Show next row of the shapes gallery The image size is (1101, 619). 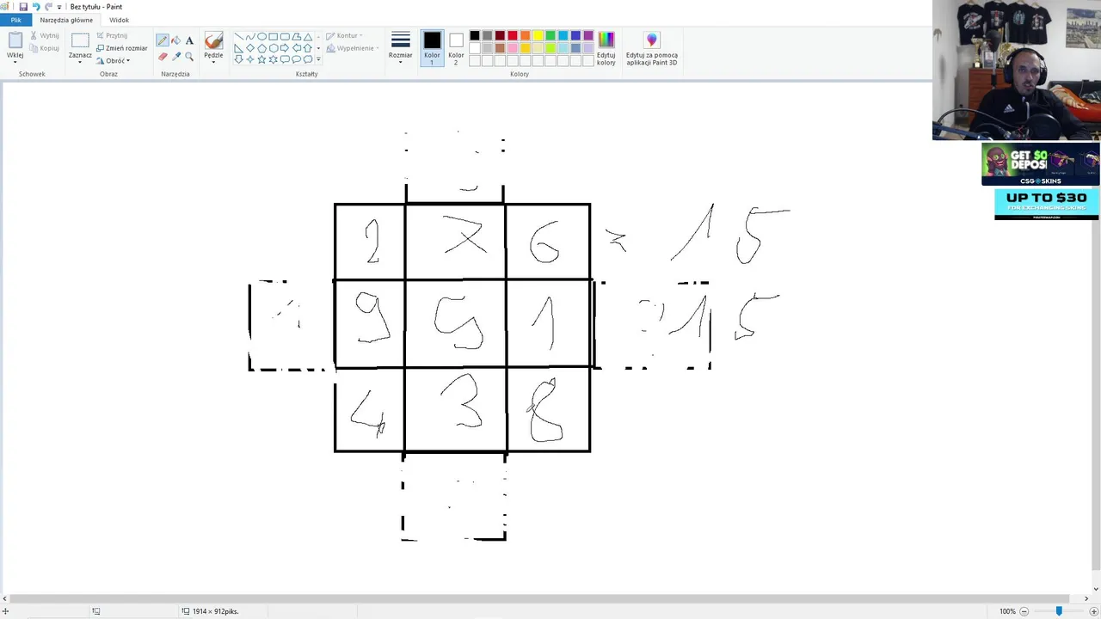[x=318, y=48]
